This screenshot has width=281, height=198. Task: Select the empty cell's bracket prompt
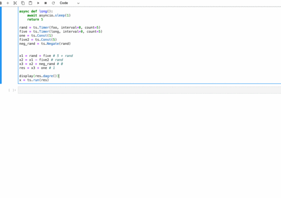[12, 90]
